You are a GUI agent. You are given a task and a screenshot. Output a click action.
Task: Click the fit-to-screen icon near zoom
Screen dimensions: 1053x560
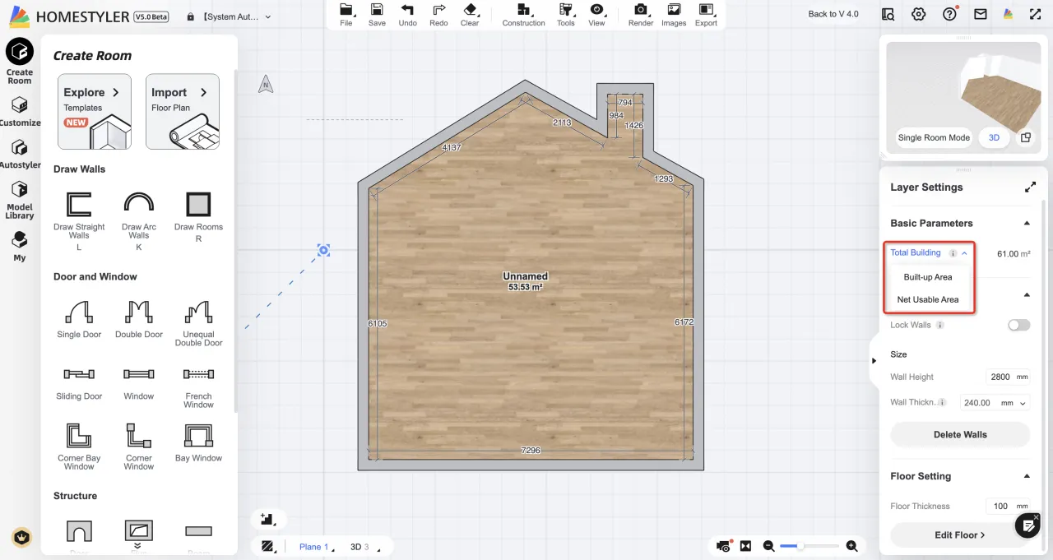click(745, 546)
